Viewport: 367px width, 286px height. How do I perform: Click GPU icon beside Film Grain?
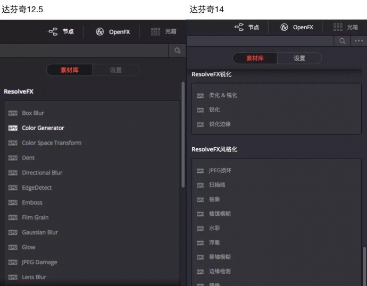click(13, 217)
